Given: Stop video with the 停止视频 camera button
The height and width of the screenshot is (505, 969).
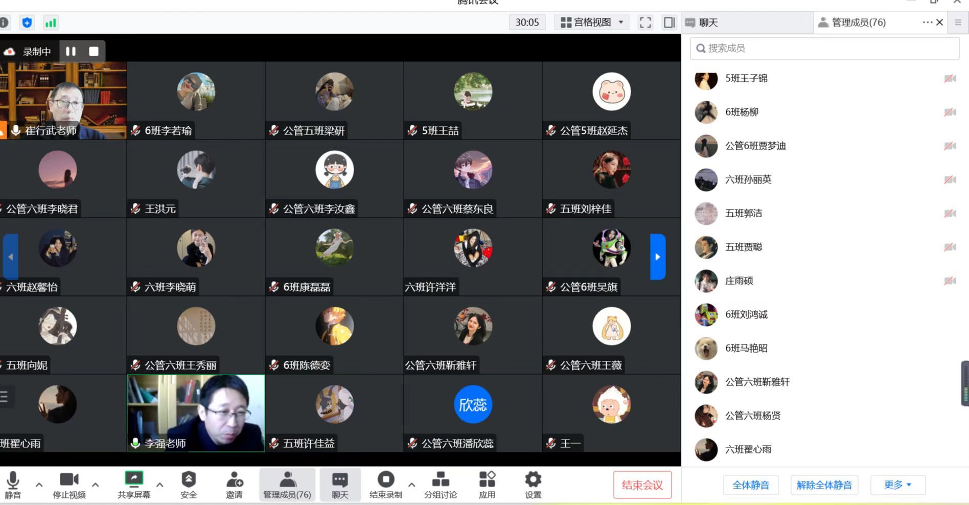Looking at the screenshot, I should (x=69, y=485).
